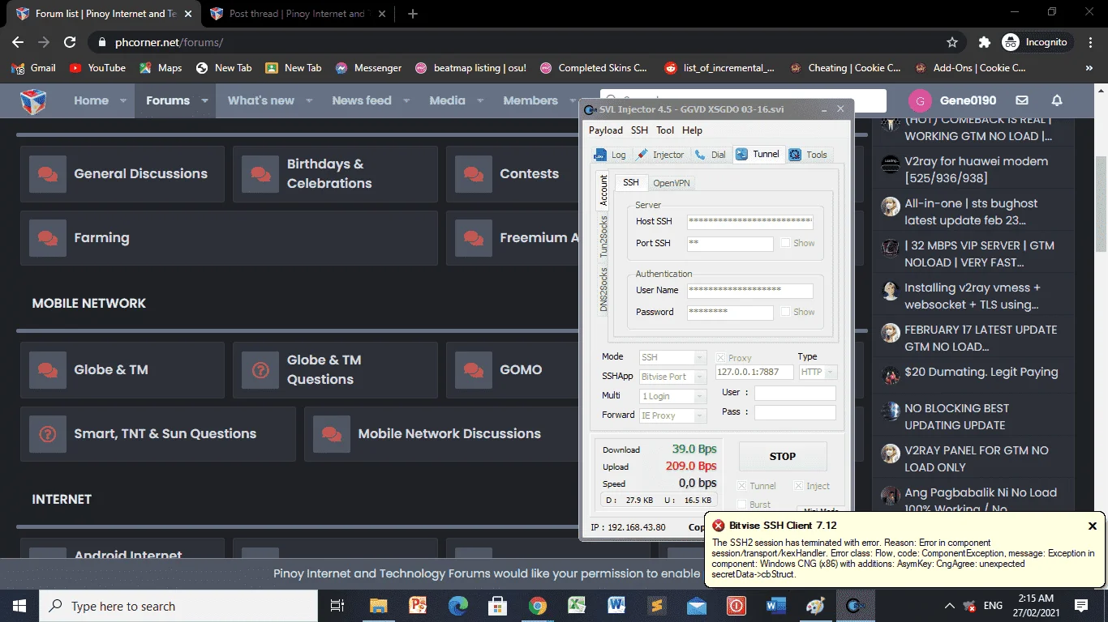Toggle the Burst checkbox
The height and width of the screenshot is (622, 1108).
(x=741, y=505)
